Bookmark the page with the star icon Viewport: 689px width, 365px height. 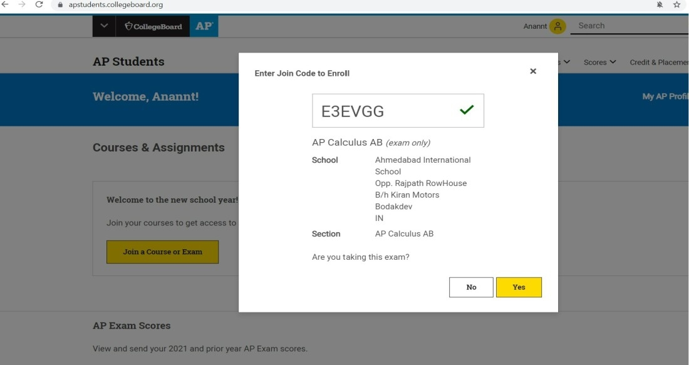click(676, 5)
